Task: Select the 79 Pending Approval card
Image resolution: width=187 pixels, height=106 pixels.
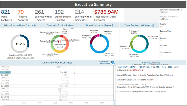Action: pyautogui.click(x=25, y=15)
